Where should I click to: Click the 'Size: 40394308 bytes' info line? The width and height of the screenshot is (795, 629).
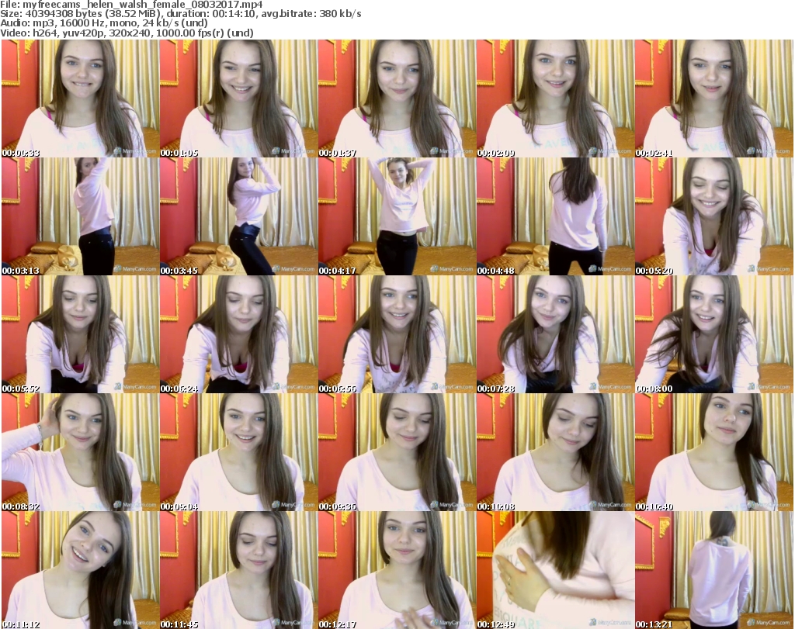click(x=181, y=14)
